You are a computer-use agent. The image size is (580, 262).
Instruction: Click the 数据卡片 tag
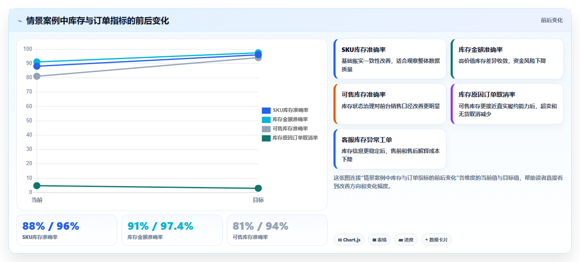tap(436, 240)
